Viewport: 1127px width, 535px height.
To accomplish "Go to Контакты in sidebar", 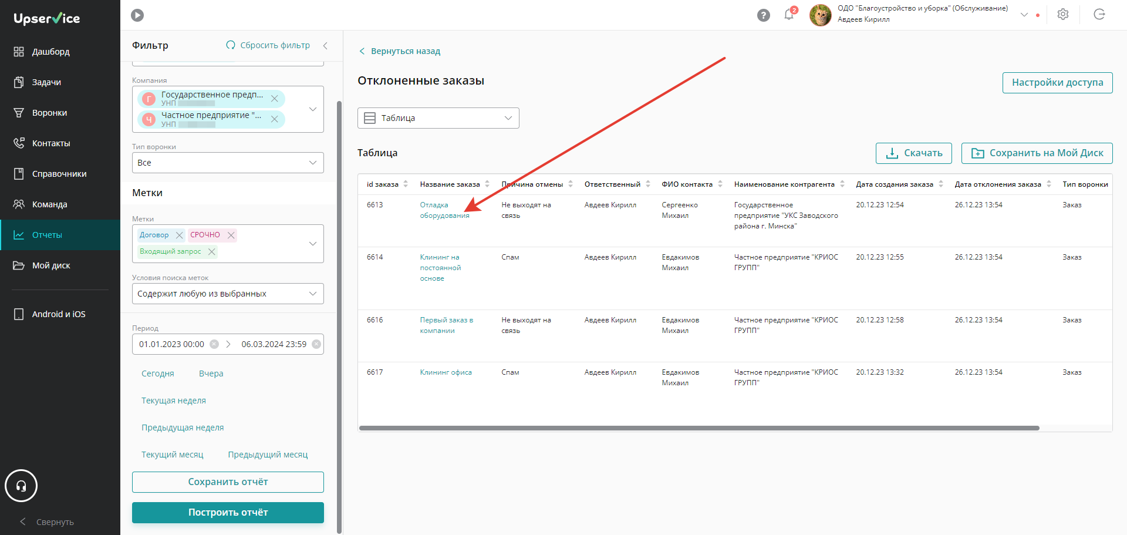I will click(x=60, y=143).
